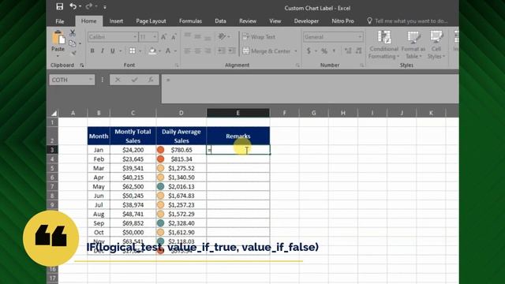Click the Orientation text-angle icon
The width and height of the screenshot is (505, 284).
point(222,37)
